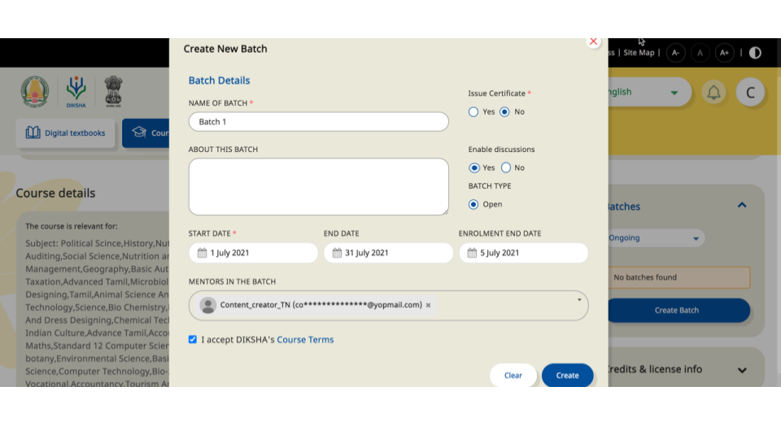Open the Ongoing batches dropdown
This screenshot has height=439, width=781.
tap(655, 238)
